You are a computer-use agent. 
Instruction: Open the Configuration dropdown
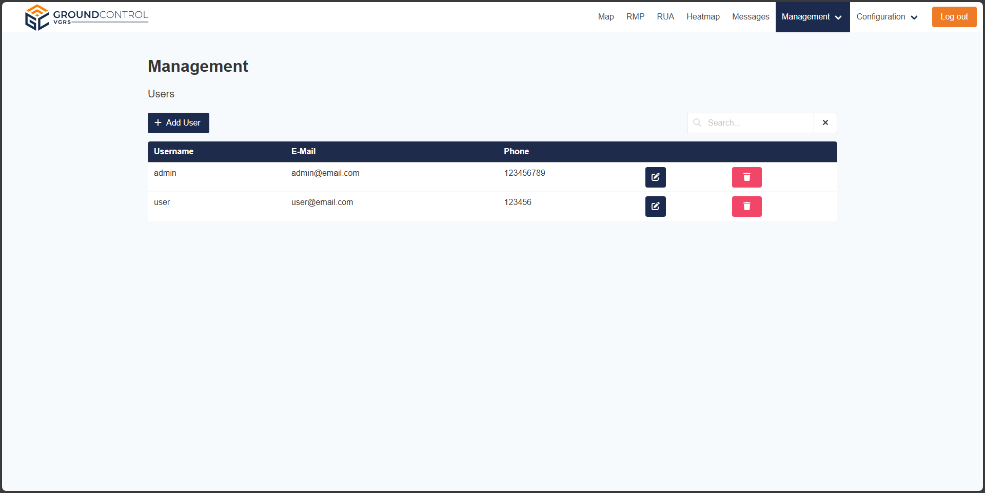(887, 17)
